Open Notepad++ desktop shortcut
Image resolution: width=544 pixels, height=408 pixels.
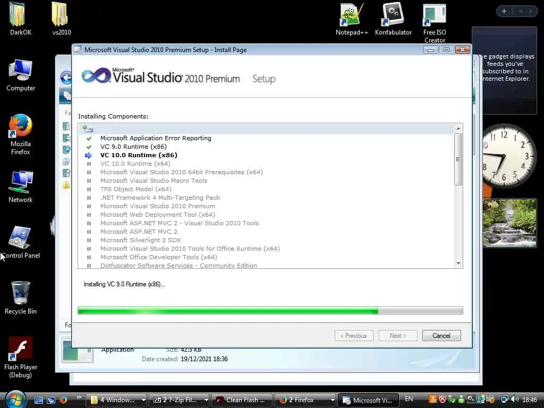pos(352,19)
